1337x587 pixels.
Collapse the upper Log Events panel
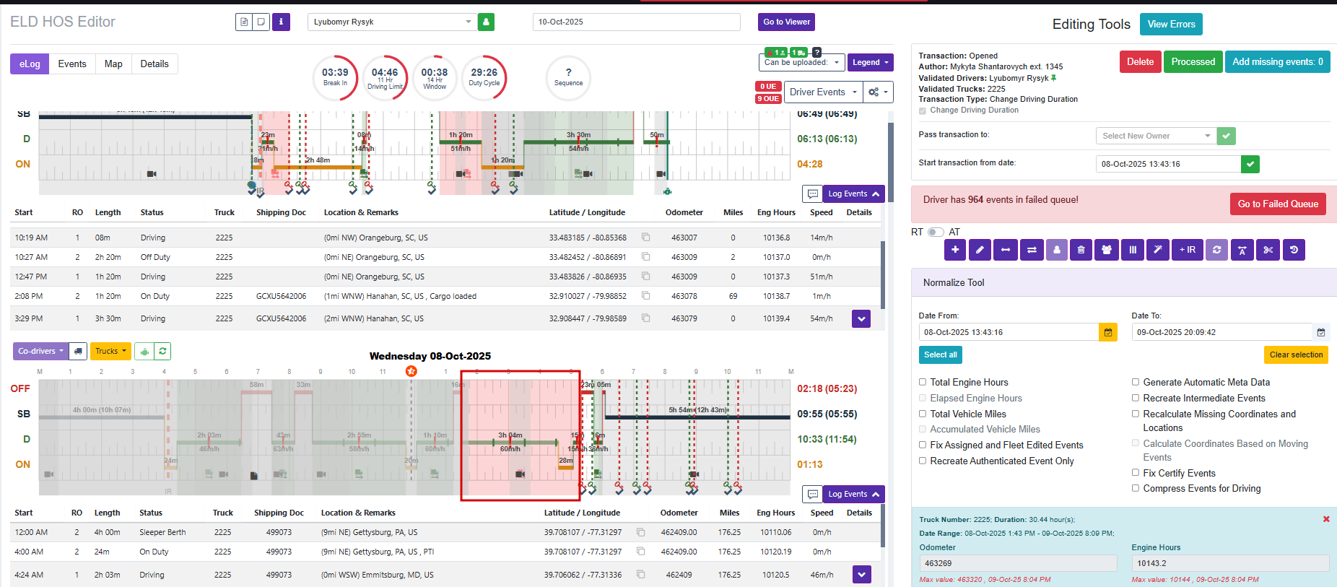pos(853,194)
